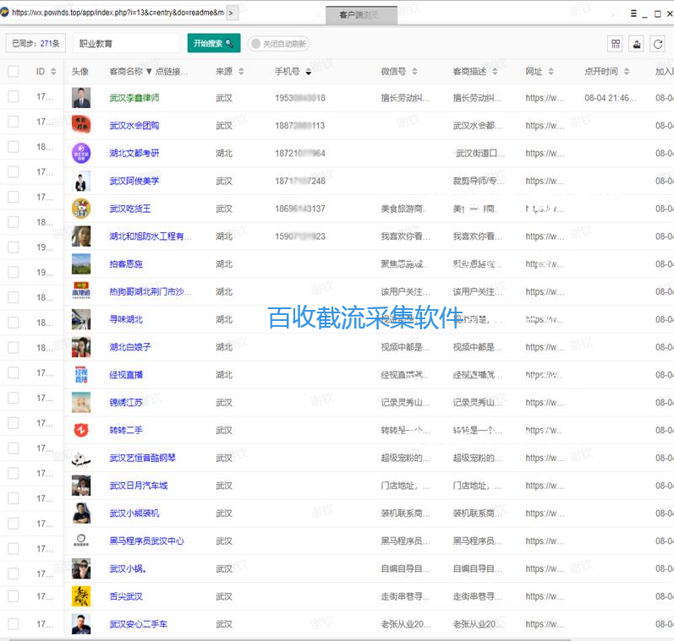Open avatar of 武汉水会团购

[81, 125]
